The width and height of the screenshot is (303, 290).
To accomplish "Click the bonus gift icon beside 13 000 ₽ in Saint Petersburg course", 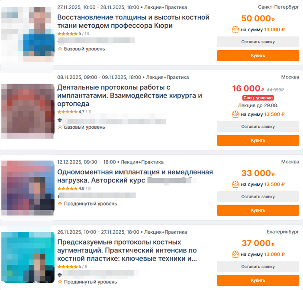I will pos(235,30).
